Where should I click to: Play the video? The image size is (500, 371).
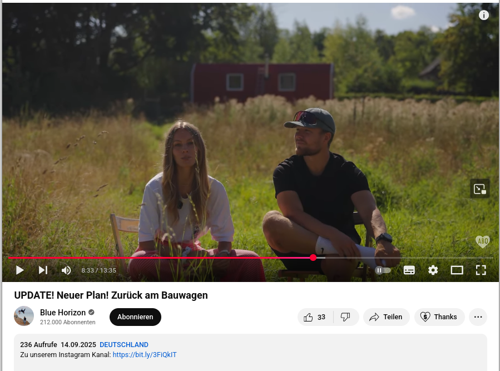[x=20, y=270]
